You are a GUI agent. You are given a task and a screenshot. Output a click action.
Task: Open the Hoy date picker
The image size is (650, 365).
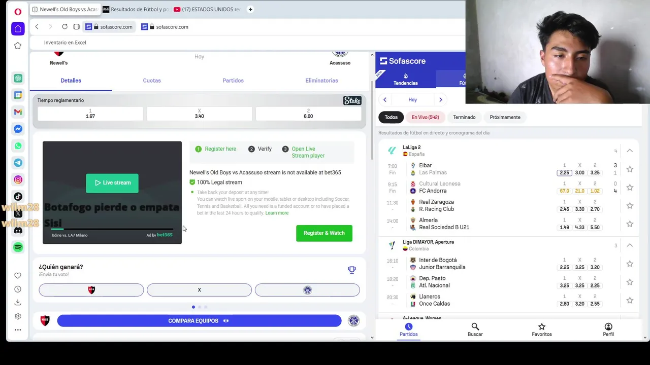point(413,100)
